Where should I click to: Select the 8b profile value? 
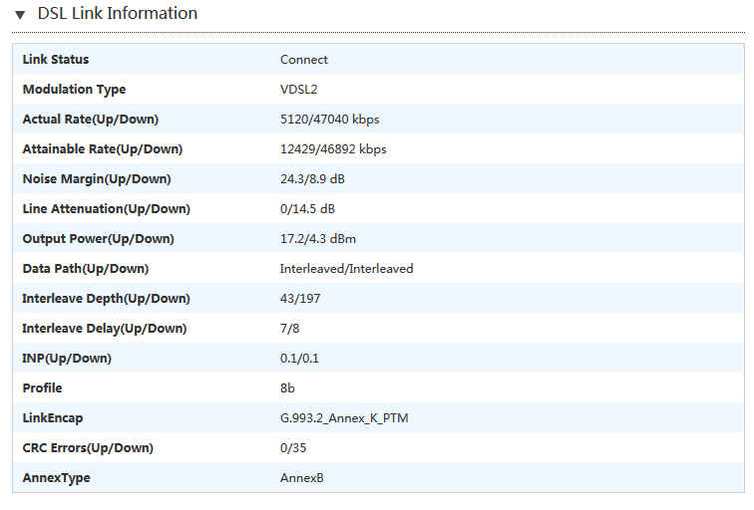(x=287, y=388)
